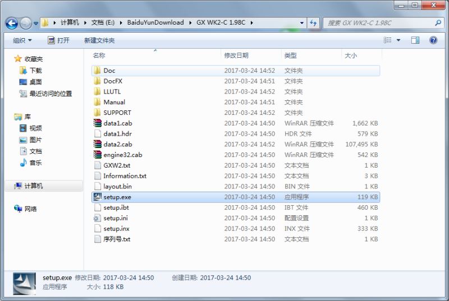Select the Doc folder icon
The image size is (449, 301).
click(97, 70)
